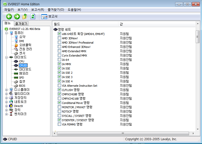Sort by the 값 column header
Viewport: 202px width, 144px height.
[x=157, y=24]
